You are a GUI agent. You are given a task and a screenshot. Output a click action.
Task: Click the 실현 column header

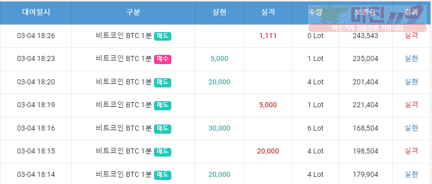coord(220,12)
